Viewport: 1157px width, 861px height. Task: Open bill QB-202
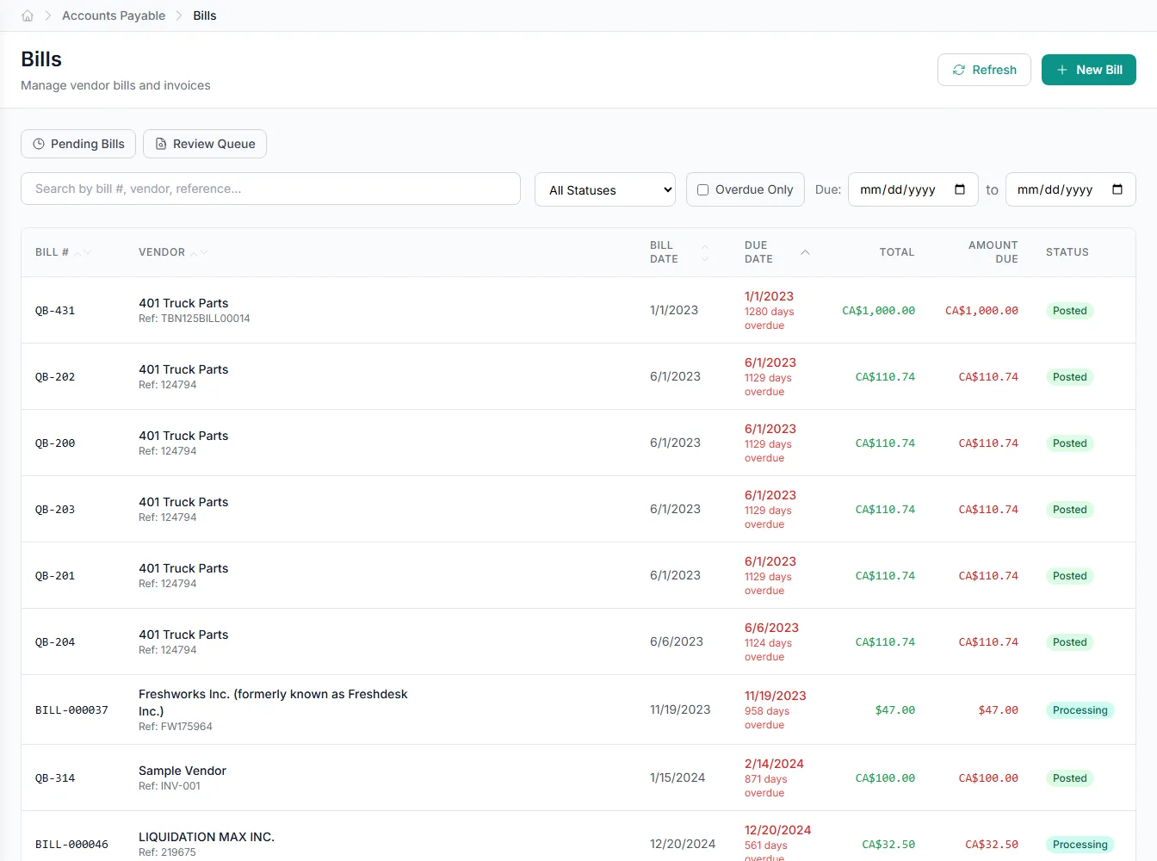(55, 377)
